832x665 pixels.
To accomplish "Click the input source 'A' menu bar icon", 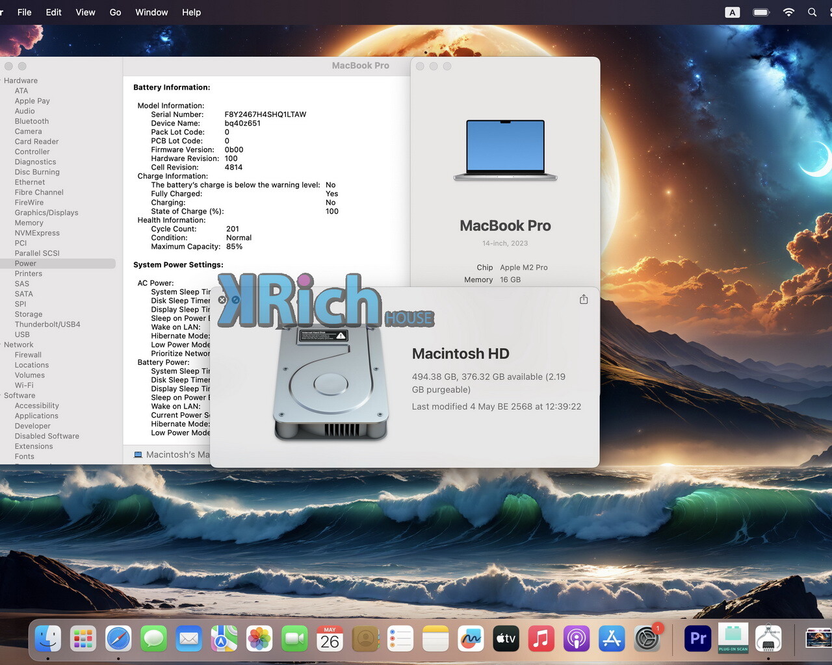I will tap(733, 12).
